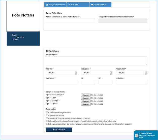Check Contoh Tanda Tangan Notaris checkbox
Image resolution: width=158 pixels, height=140 pixels.
[47, 112]
